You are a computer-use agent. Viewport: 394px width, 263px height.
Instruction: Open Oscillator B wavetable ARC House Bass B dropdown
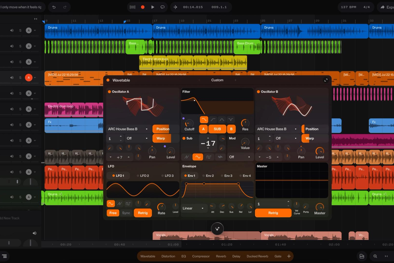coord(277,129)
